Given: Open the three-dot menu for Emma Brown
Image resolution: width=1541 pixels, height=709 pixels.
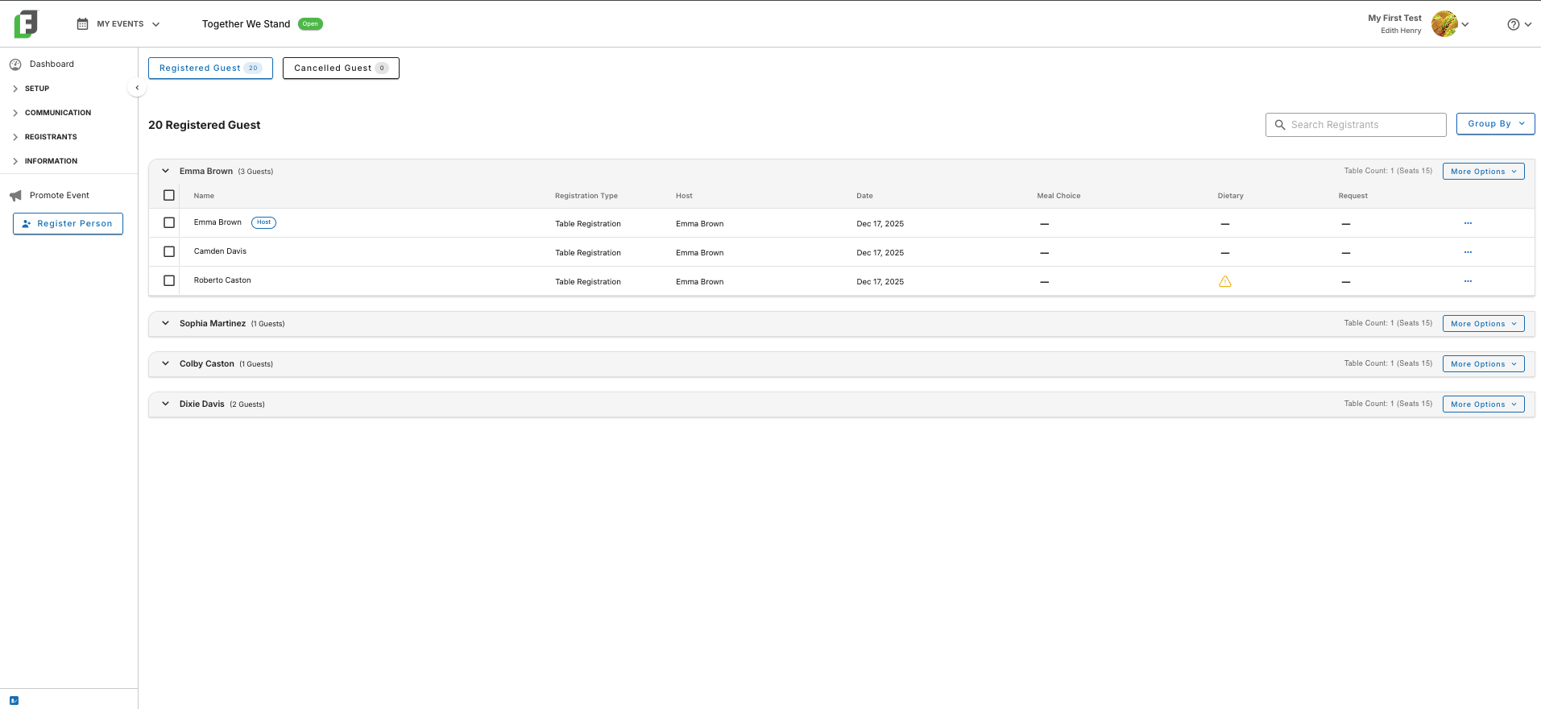Looking at the screenshot, I should pos(1468,223).
